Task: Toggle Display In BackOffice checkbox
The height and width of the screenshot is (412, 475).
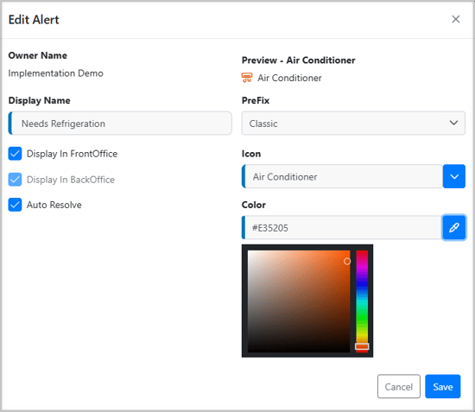Action: point(15,180)
